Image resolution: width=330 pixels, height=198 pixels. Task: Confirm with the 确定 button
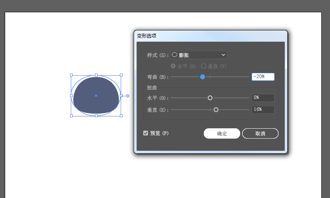pyautogui.click(x=222, y=133)
